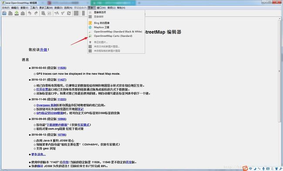This screenshot has width=283, height=171.
Task: Click the 升级 link after 您应该
Action: 44,50
